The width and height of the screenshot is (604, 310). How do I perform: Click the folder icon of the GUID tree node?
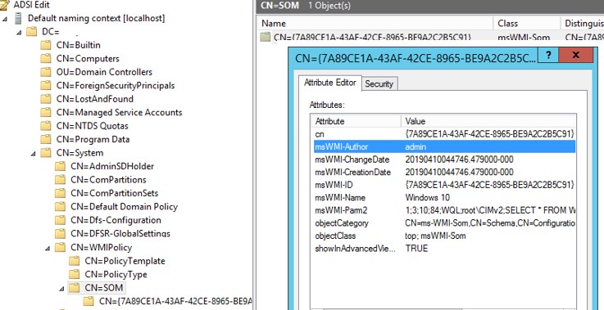click(x=89, y=301)
